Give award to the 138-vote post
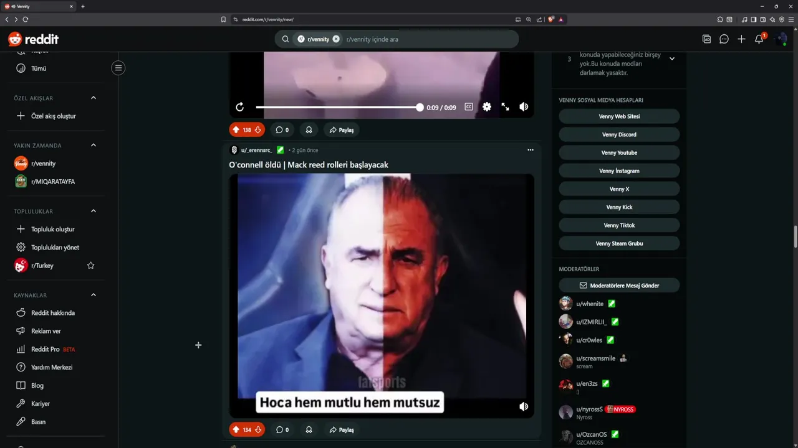The height and width of the screenshot is (448, 798). (309, 130)
